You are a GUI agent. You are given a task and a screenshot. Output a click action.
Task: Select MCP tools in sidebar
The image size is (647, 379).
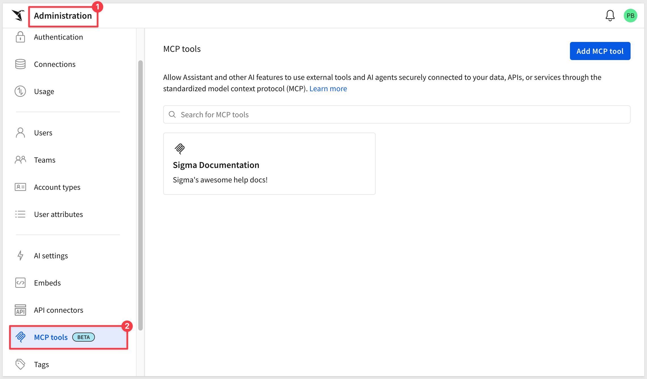pos(68,337)
